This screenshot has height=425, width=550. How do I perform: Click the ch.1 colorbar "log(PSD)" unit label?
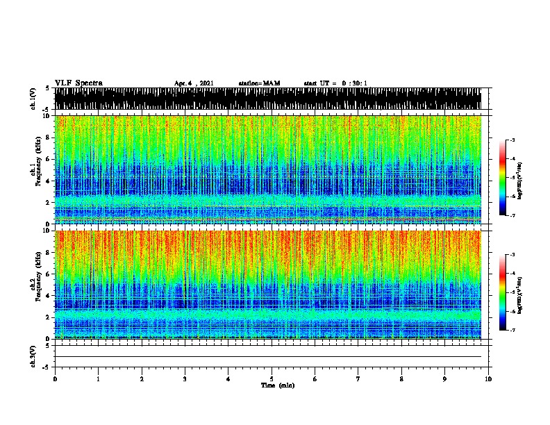point(520,181)
